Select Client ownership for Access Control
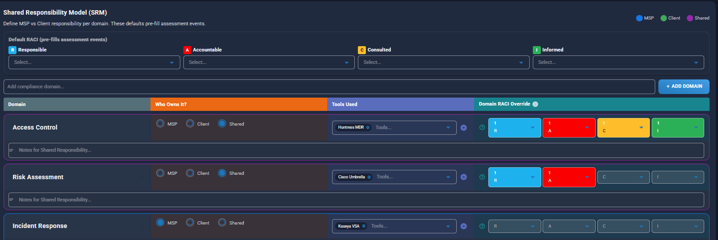Viewport: 718px width, 240px height. click(190, 123)
